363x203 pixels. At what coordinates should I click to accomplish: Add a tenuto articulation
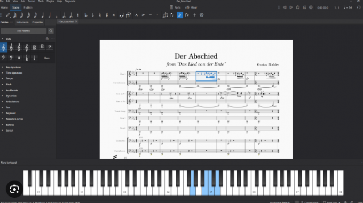point(150,15)
